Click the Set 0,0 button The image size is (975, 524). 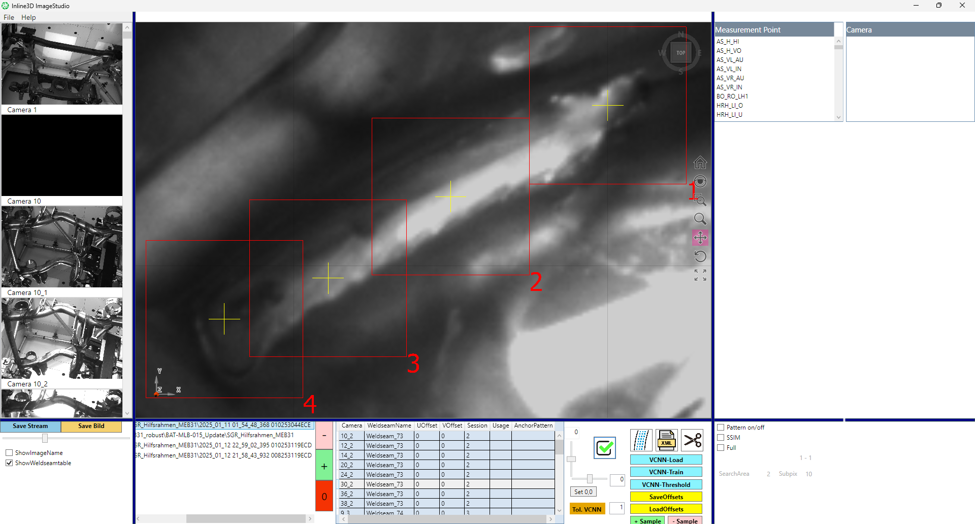click(x=583, y=492)
